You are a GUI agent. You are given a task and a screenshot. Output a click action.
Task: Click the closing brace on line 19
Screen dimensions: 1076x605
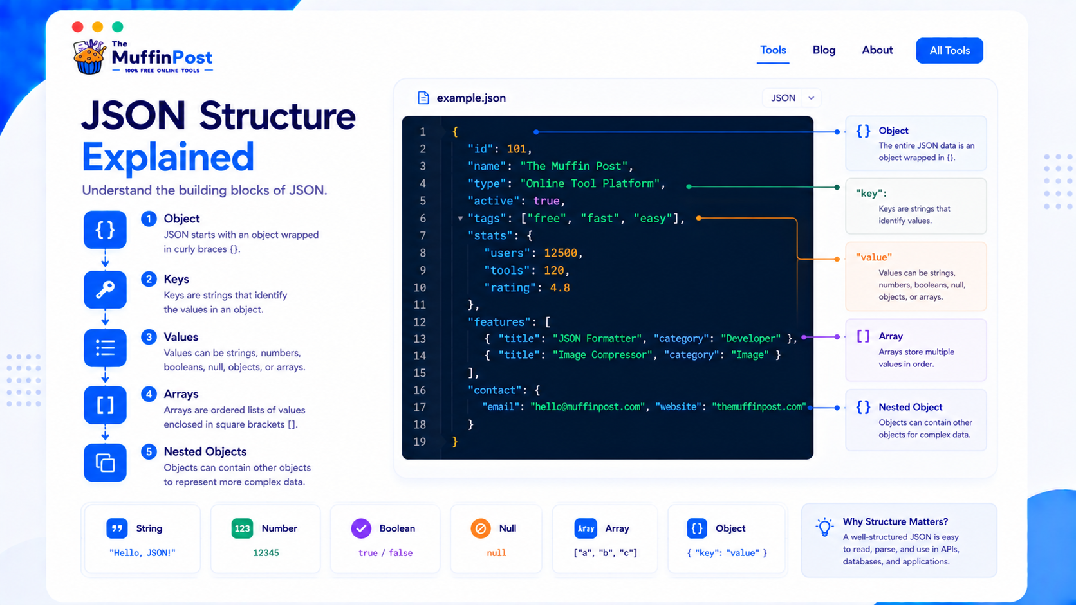click(455, 442)
